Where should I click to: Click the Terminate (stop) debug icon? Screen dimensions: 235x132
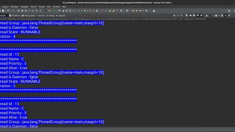[26, 11]
